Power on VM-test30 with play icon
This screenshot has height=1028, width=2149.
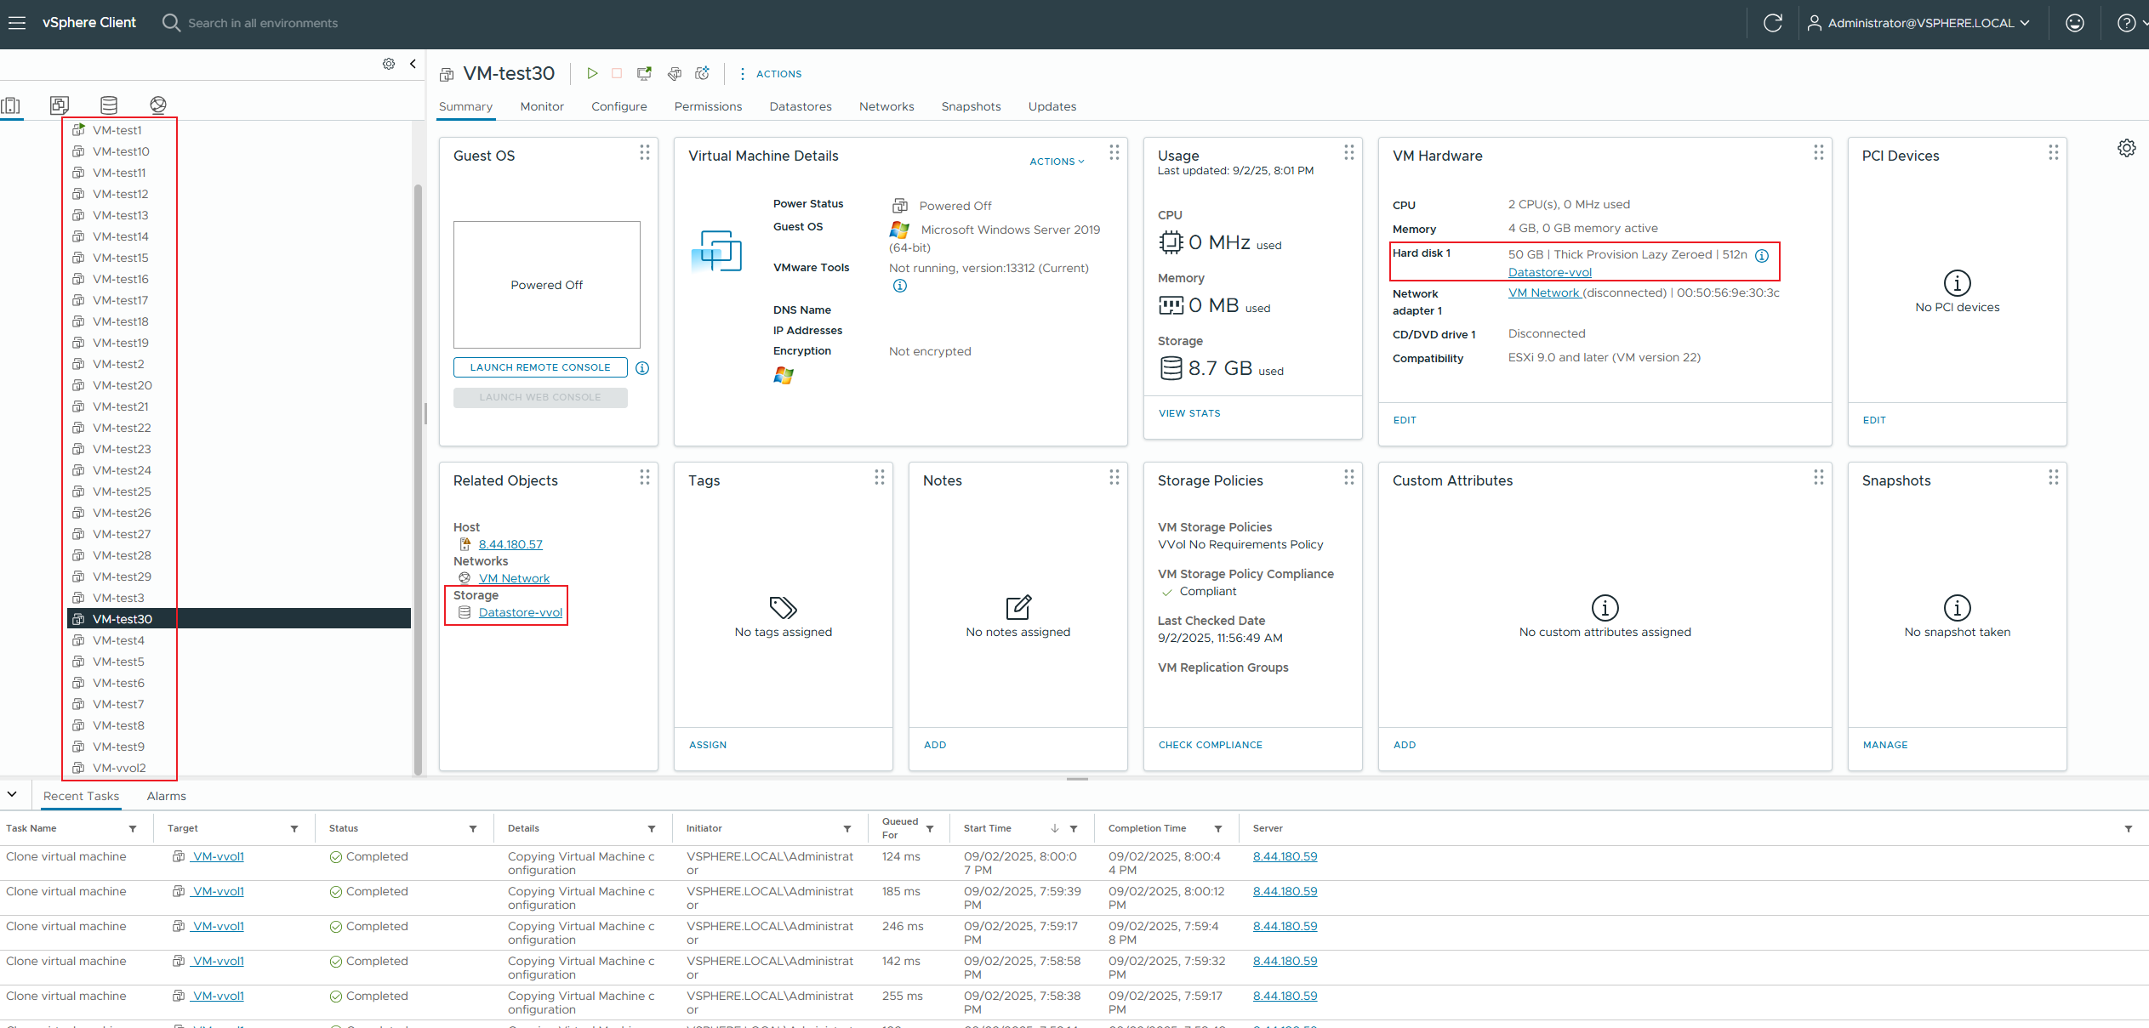[592, 74]
